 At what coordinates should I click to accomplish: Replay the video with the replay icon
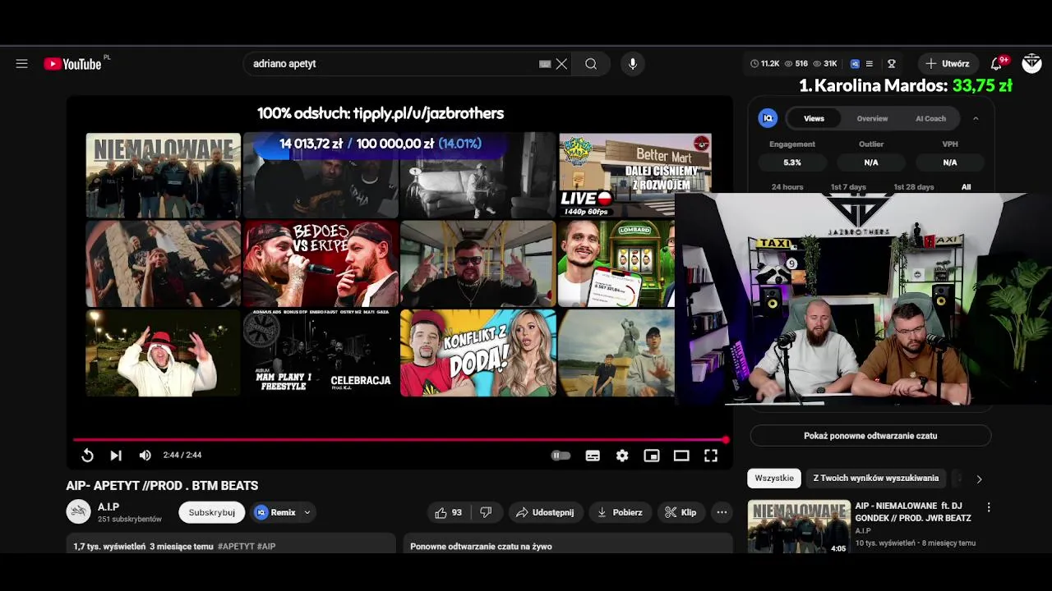(87, 456)
